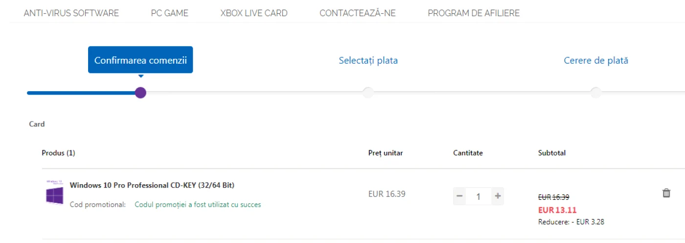Jump to the Selectați plata step

pyautogui.click(x=368, y=61)
